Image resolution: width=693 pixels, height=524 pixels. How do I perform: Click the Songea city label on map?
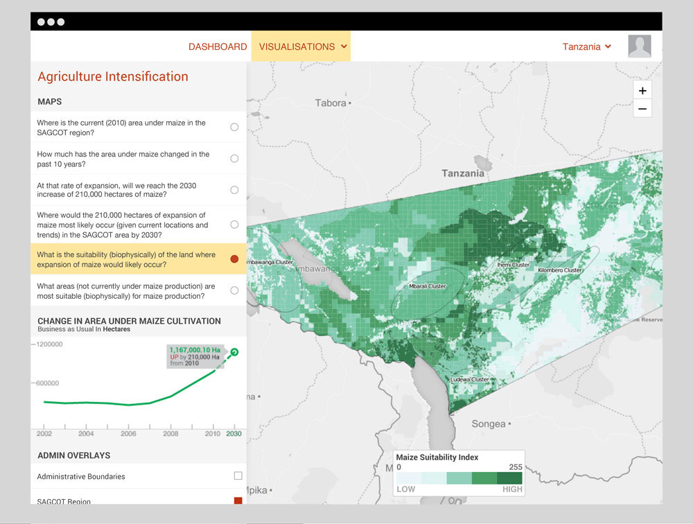pos(489,423)
